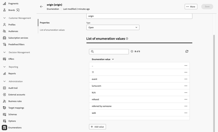Open more actions for luma.com value
This screenshot has height=132, width=218.
tap(186, 86)
